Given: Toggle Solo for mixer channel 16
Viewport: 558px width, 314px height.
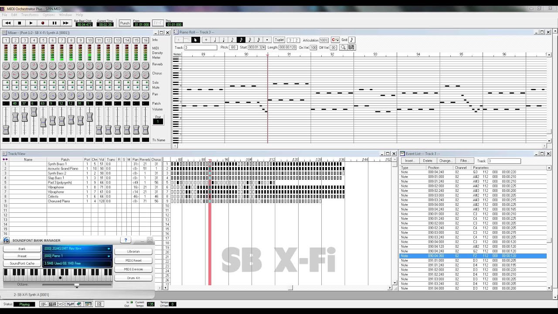Looking at the screenshot, I should (x=145, y=82).
